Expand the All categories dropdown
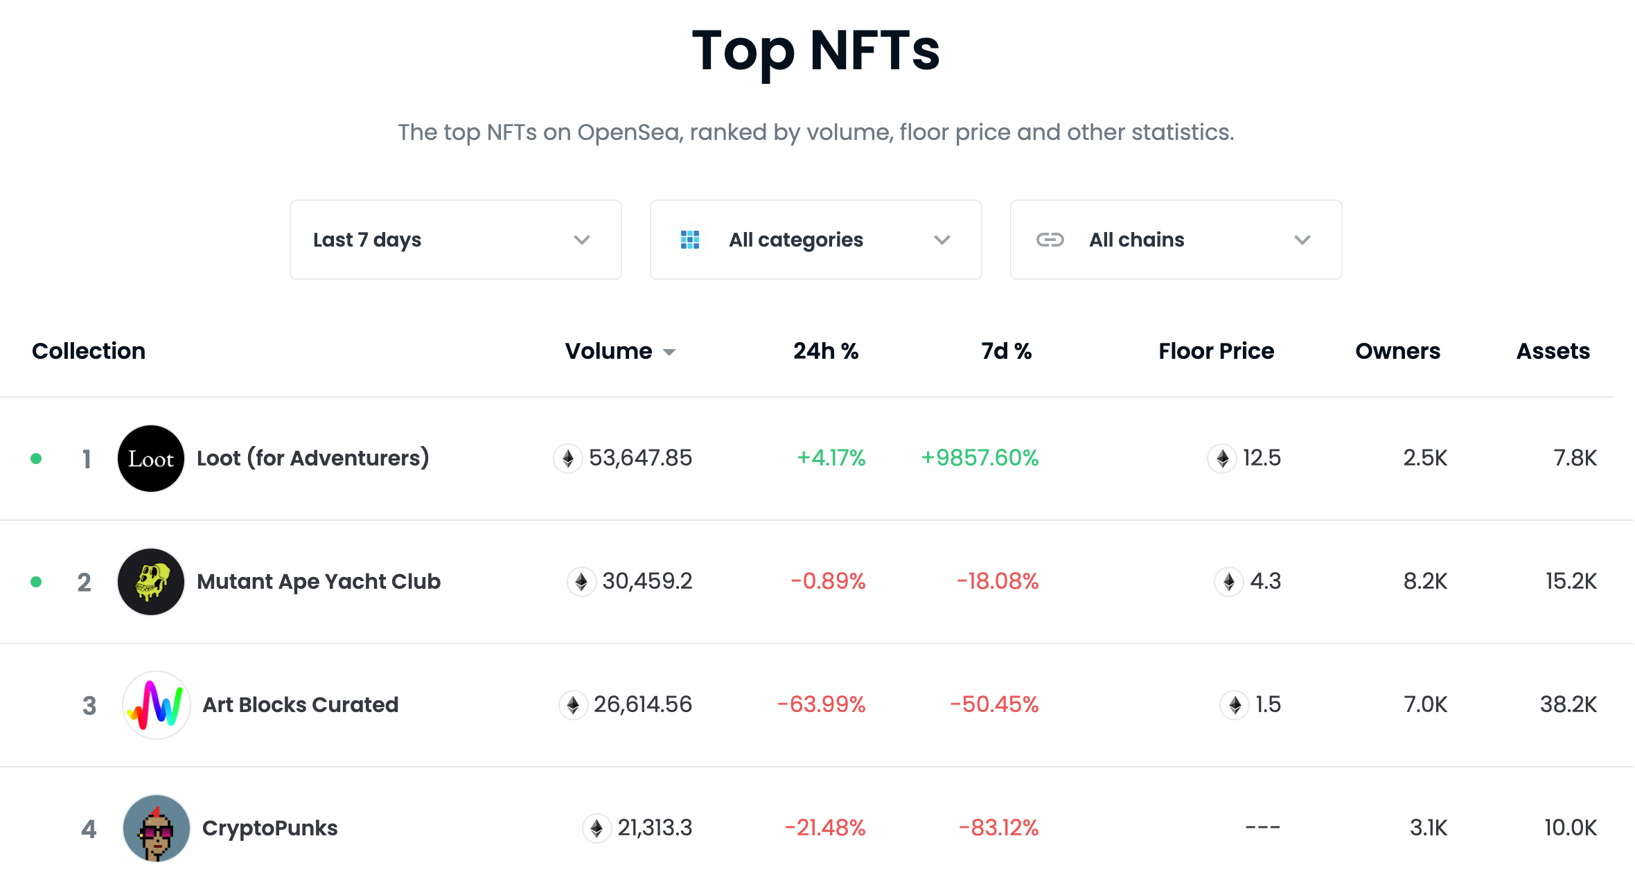The height and width of the screenshot is (888, 1635). point(815,240)
